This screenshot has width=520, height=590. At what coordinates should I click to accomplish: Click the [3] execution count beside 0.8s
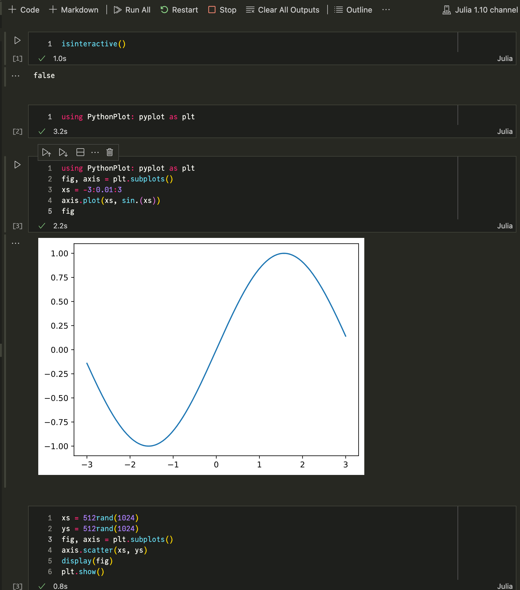[x=18, y=586]
